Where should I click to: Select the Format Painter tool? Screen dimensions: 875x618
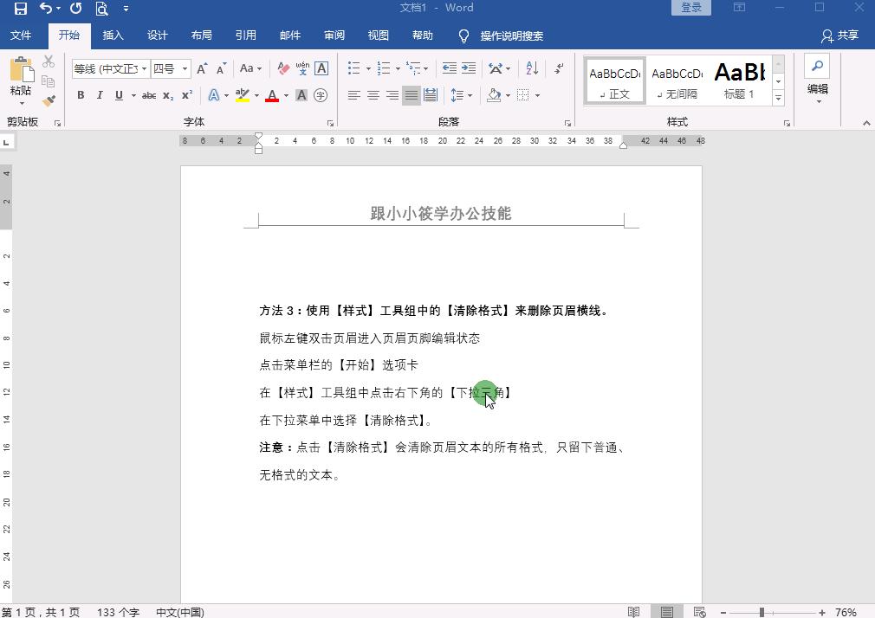49,101
